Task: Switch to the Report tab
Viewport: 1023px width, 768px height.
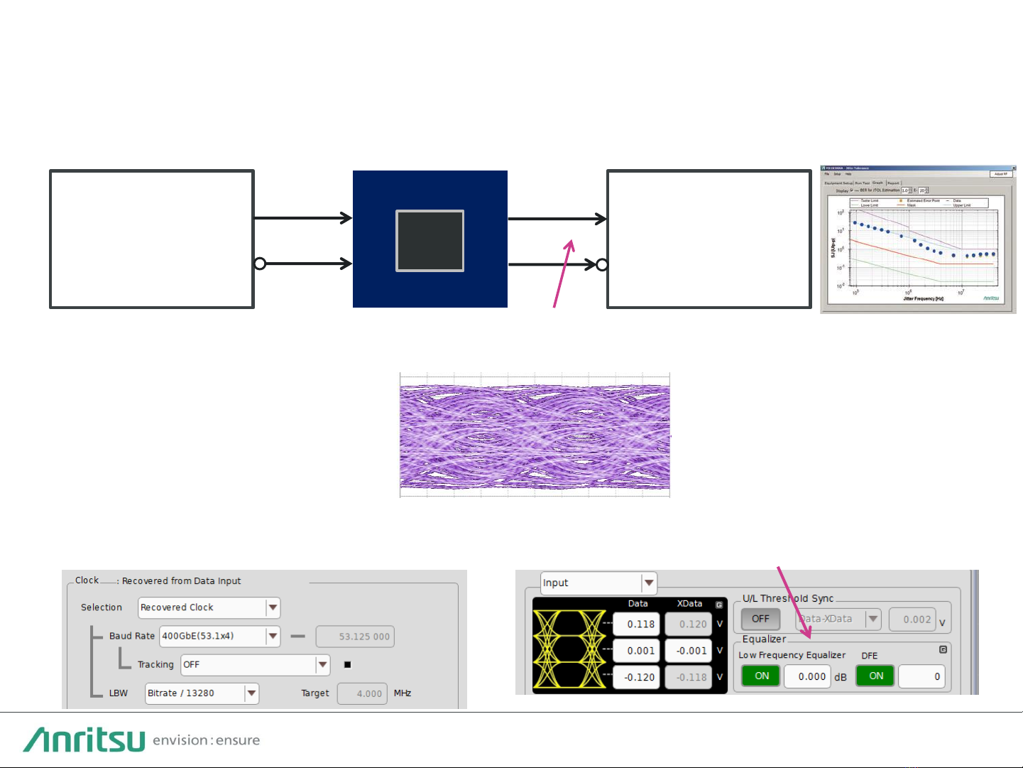Action: click(x=893, y=183)
